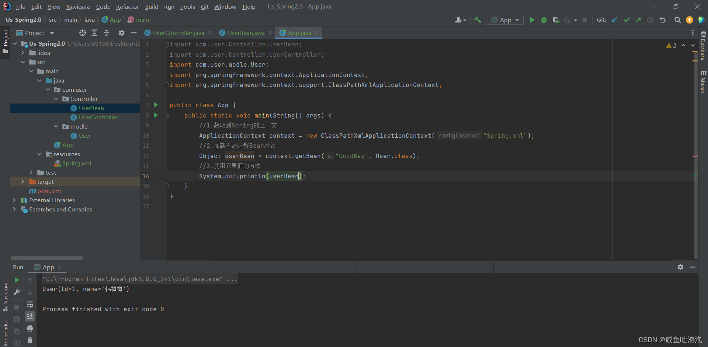Start the Debug bug icon
The image size is (708, 347).
click(544, 20)
